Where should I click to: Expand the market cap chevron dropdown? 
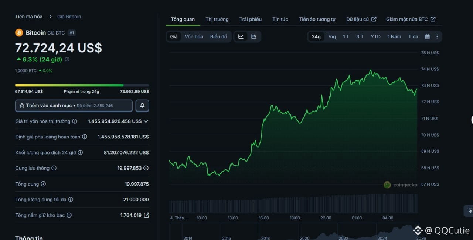146,121
